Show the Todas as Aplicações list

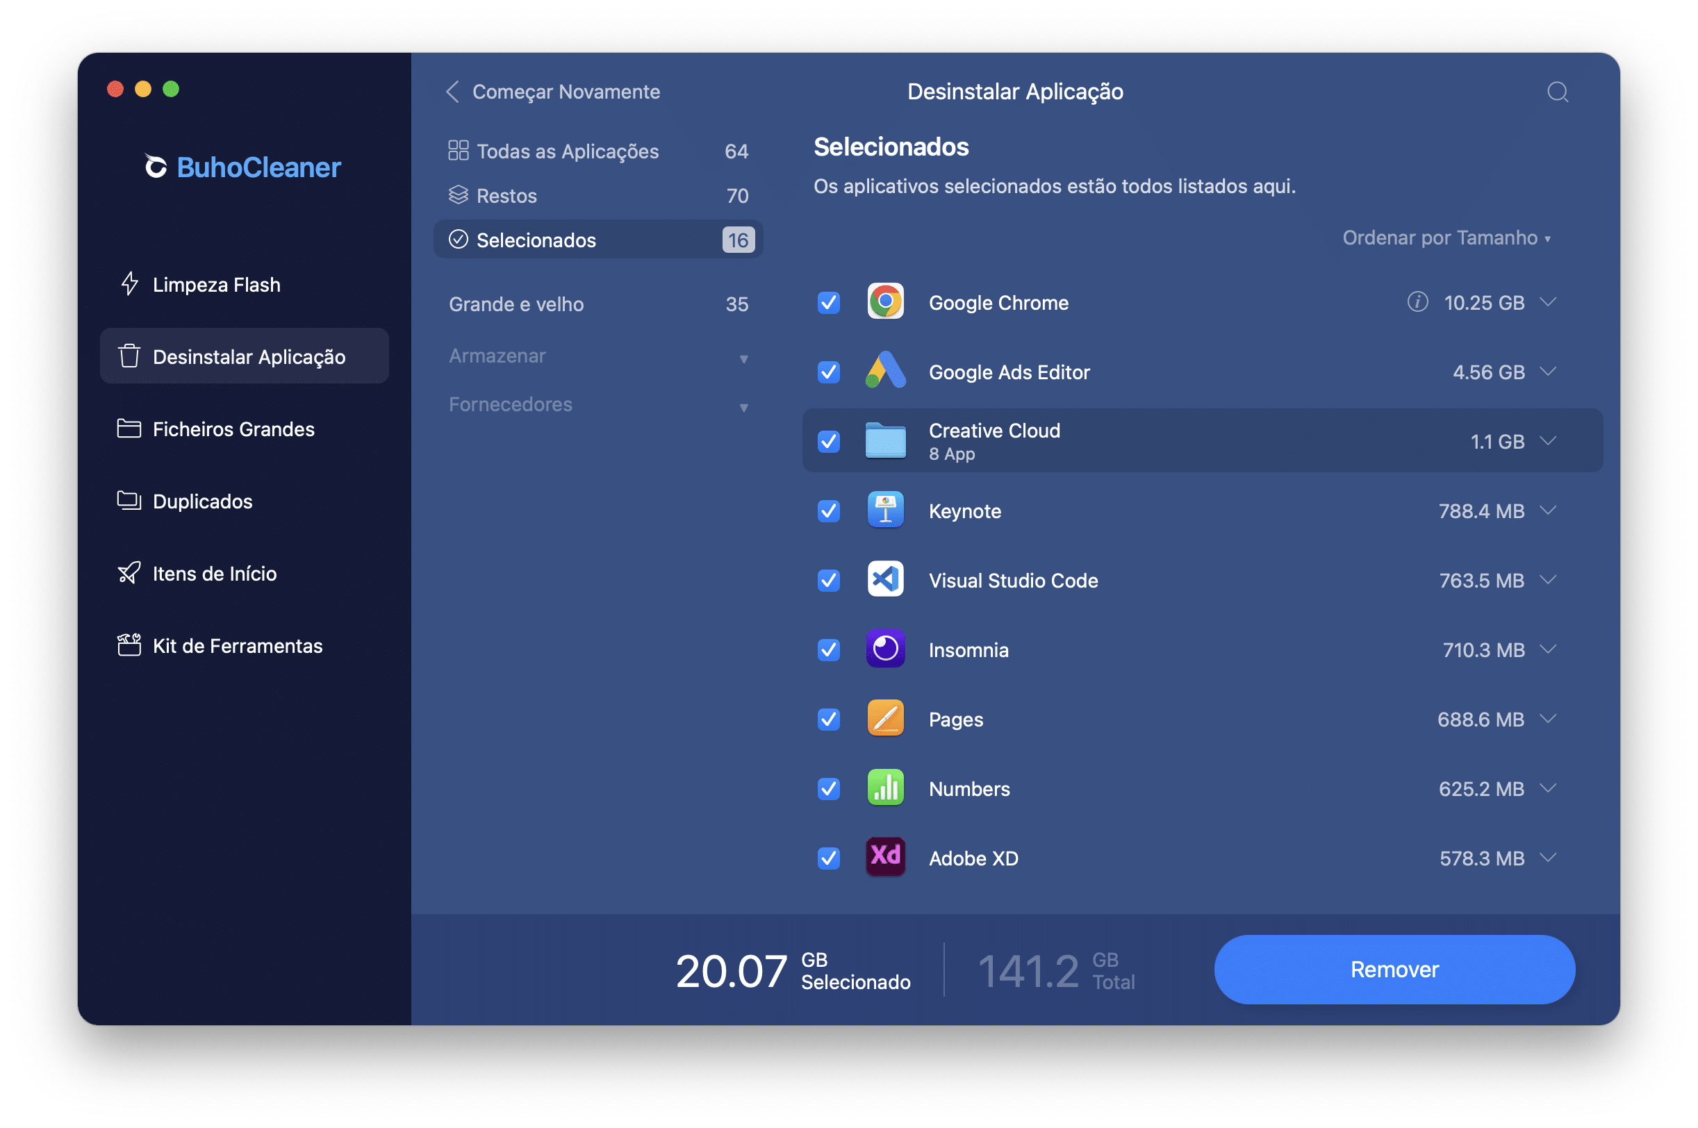point(599,151)
